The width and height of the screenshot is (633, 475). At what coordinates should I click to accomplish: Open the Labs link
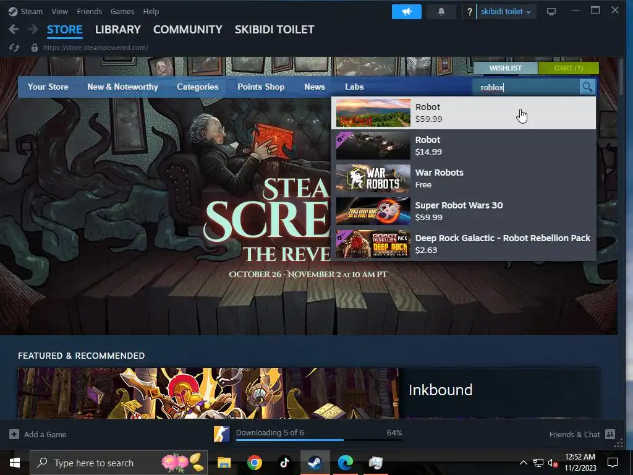click(x=354, y=87)
